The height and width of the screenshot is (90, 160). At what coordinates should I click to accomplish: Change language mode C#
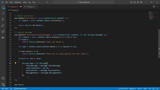tap(149, 88)
